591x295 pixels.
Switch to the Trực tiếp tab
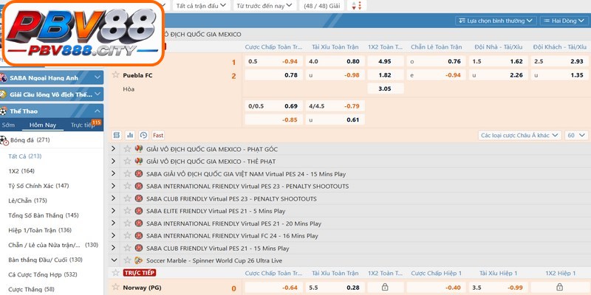pyautogui.click(x=83, y=125)
